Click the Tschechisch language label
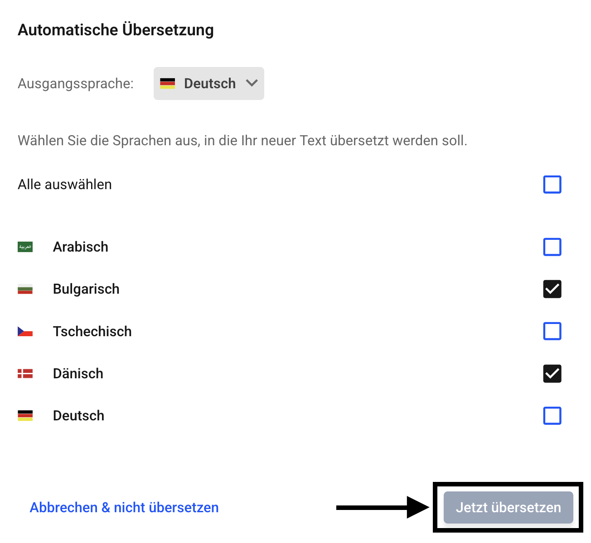 coord(92,332)
